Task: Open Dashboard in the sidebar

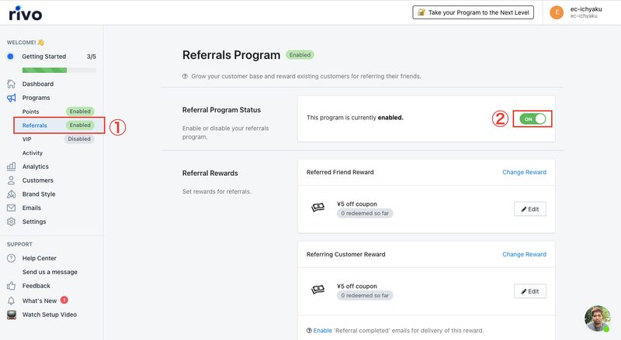Action: pyautogui.click(x=37, y=84)
